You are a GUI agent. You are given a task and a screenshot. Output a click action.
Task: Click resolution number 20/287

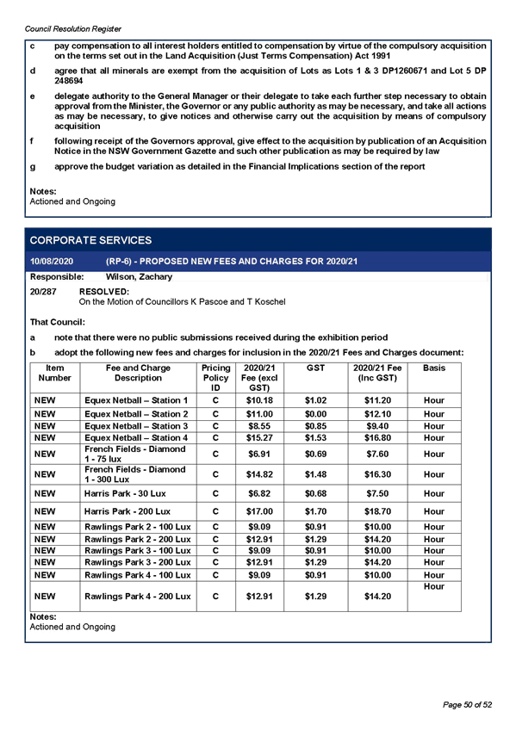[43, 292]
